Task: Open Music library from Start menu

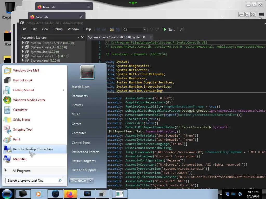Action: coord(76,114)
